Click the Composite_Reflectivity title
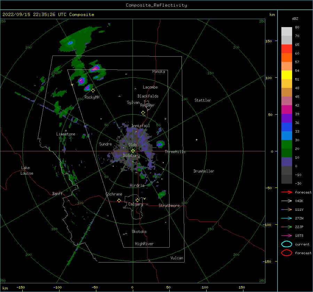This screenshot has height=292, width=313. click(156, 5)
